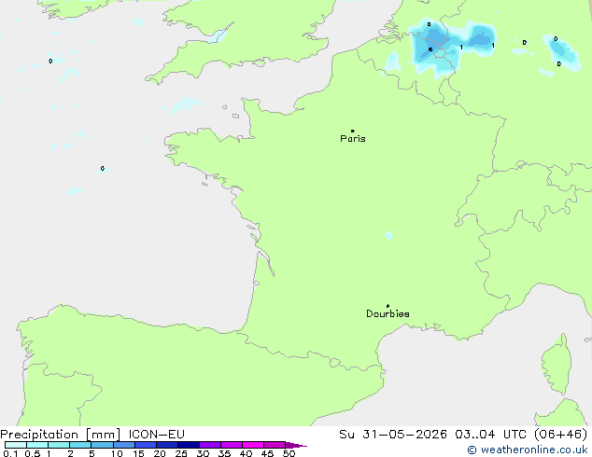Image resolution: width=592 pixels, height=457 pixels.
Task: Pick the 2–5 mm legend swatch
Action: click(x=80, y=445)
